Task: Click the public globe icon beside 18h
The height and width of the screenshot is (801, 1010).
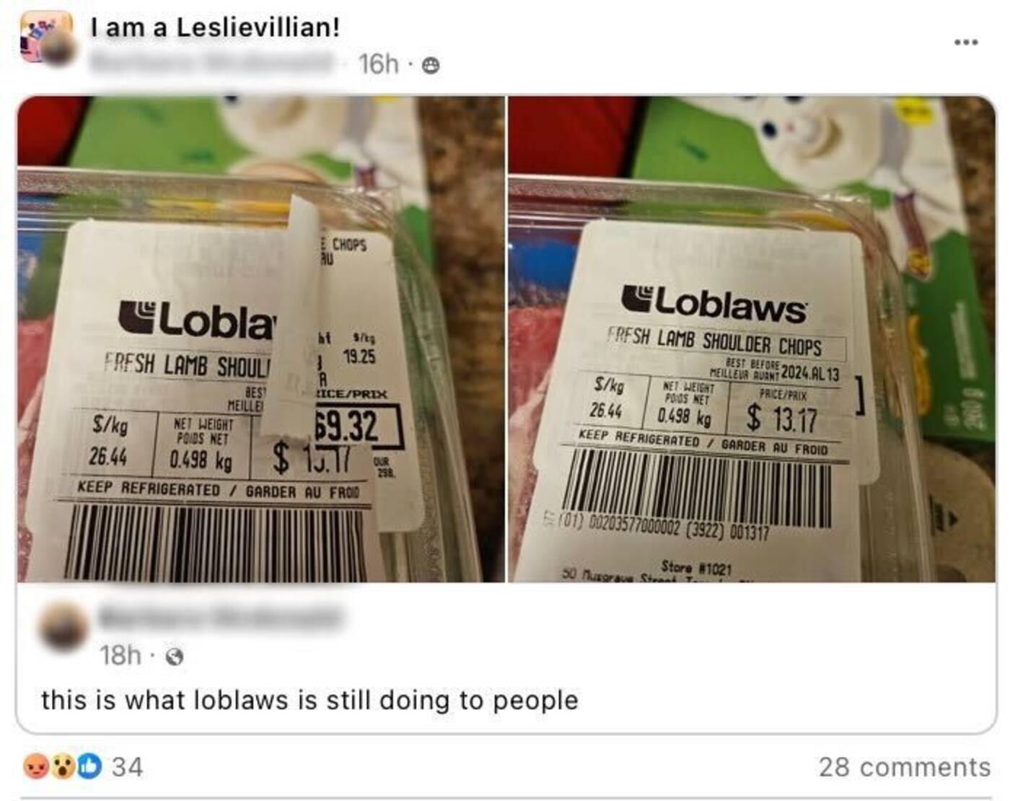Action: click(175, 657)
